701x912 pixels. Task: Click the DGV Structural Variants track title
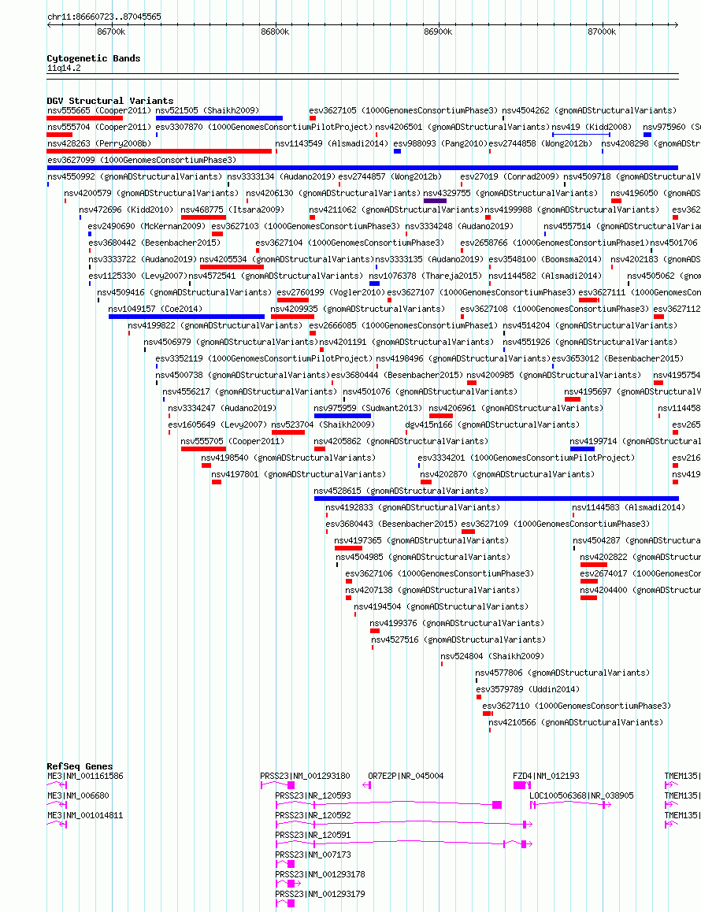pos(110,101)
